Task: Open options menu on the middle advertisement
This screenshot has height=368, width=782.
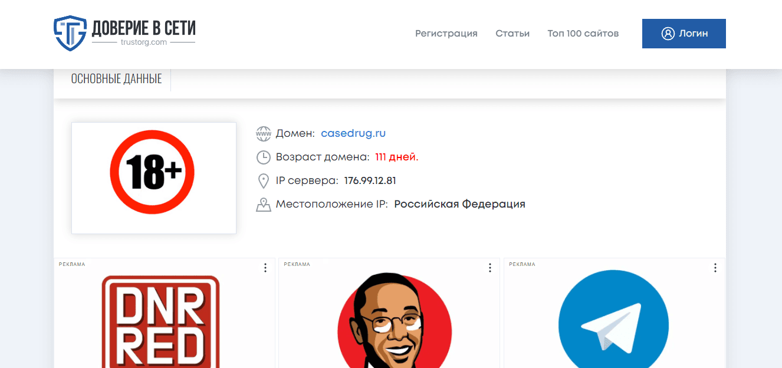Action: [490, 267]
